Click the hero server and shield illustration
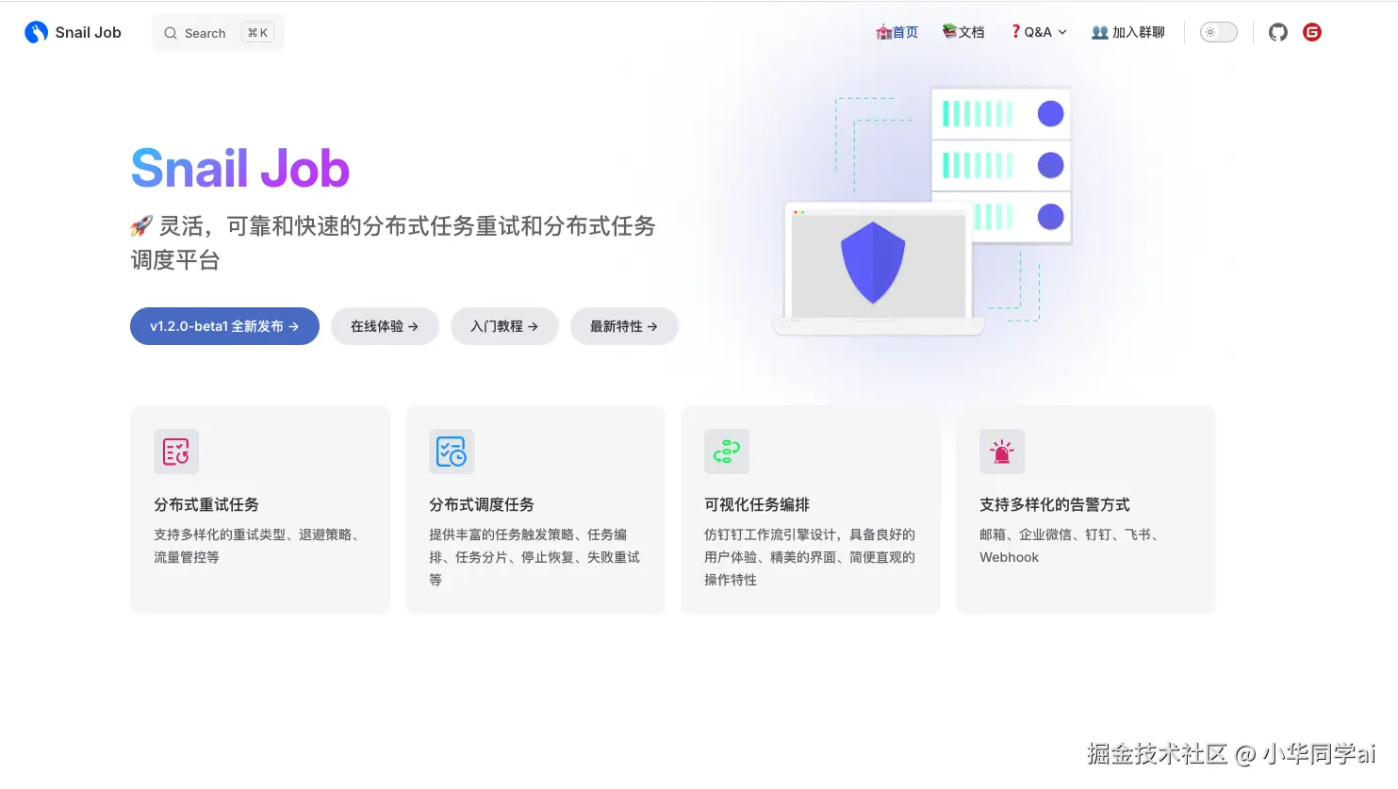The height and width of the screenshot is (789, 1398). point(923,212)
